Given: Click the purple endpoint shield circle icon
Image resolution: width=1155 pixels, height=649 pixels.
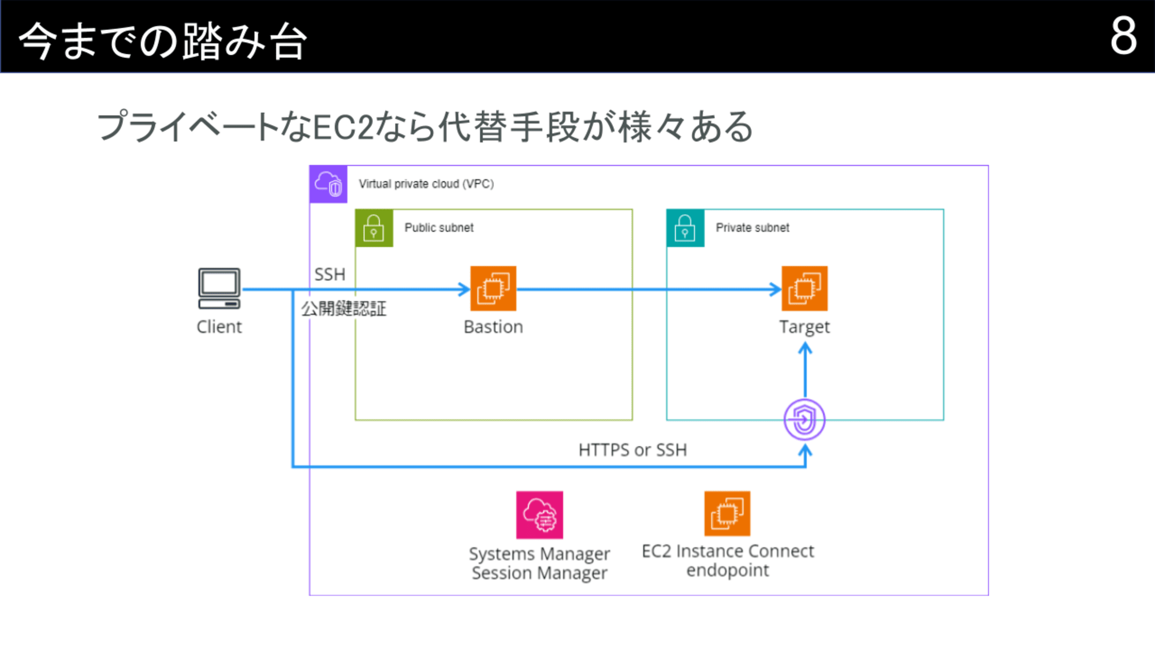Looking at the screenshot, I should (x=804, y=419).
